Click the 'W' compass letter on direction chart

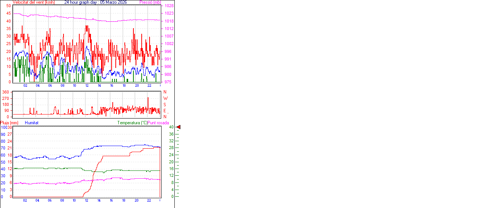(x=165, y=98)
